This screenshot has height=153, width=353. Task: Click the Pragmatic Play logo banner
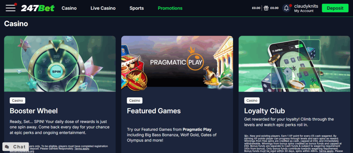[177, 62]
